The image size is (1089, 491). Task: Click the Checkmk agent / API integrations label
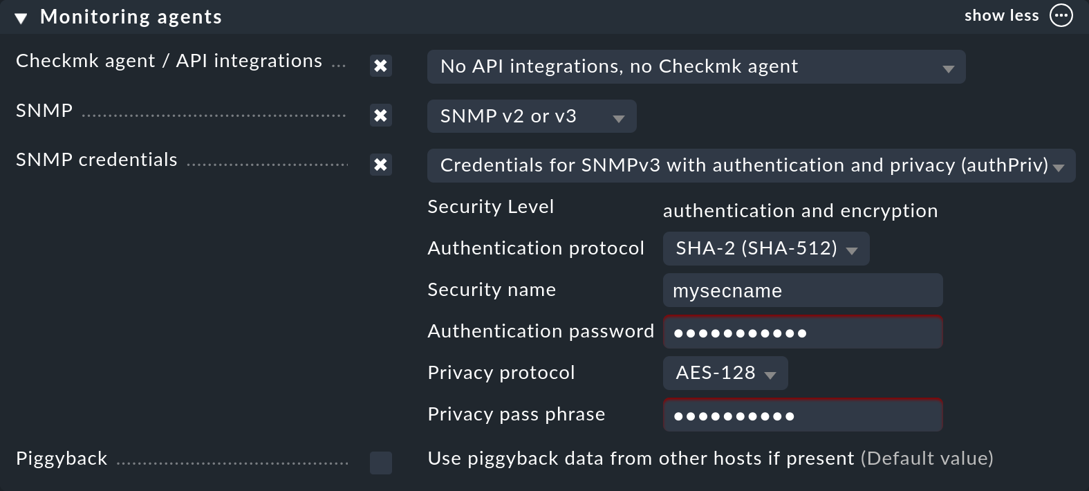[x=169, y=61]
